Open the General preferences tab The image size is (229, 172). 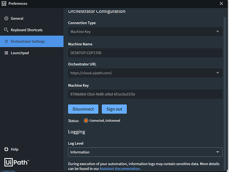coord(17,19)
